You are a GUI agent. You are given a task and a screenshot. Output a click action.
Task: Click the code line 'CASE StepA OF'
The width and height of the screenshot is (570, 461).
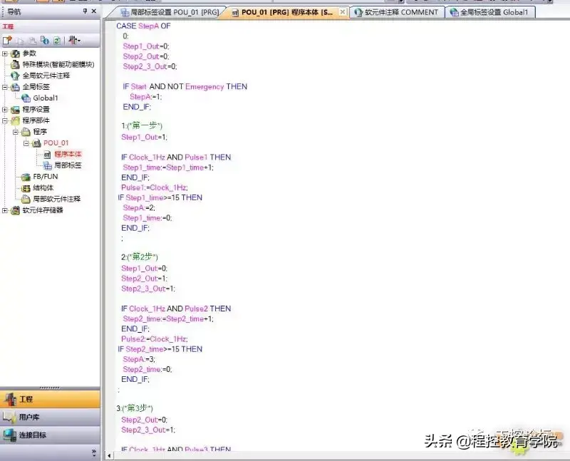coord(143,26)
